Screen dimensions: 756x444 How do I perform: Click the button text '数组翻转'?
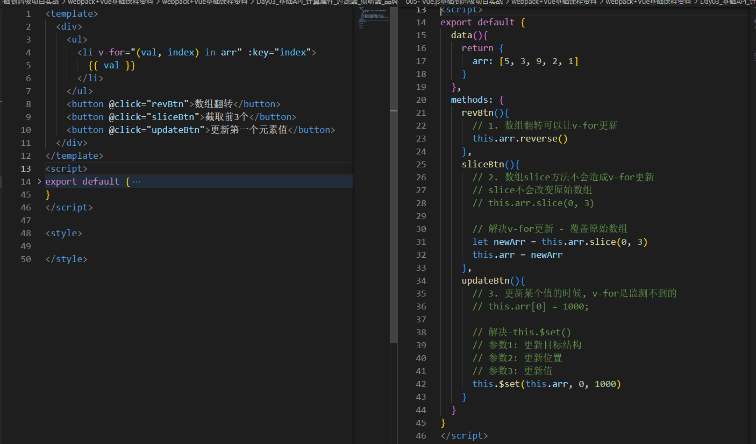click(x=213, y=104)
